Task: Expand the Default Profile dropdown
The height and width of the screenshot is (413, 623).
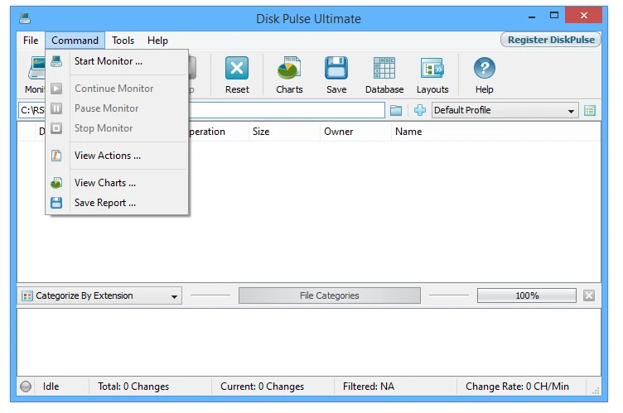Action: (x=572, y=111)
